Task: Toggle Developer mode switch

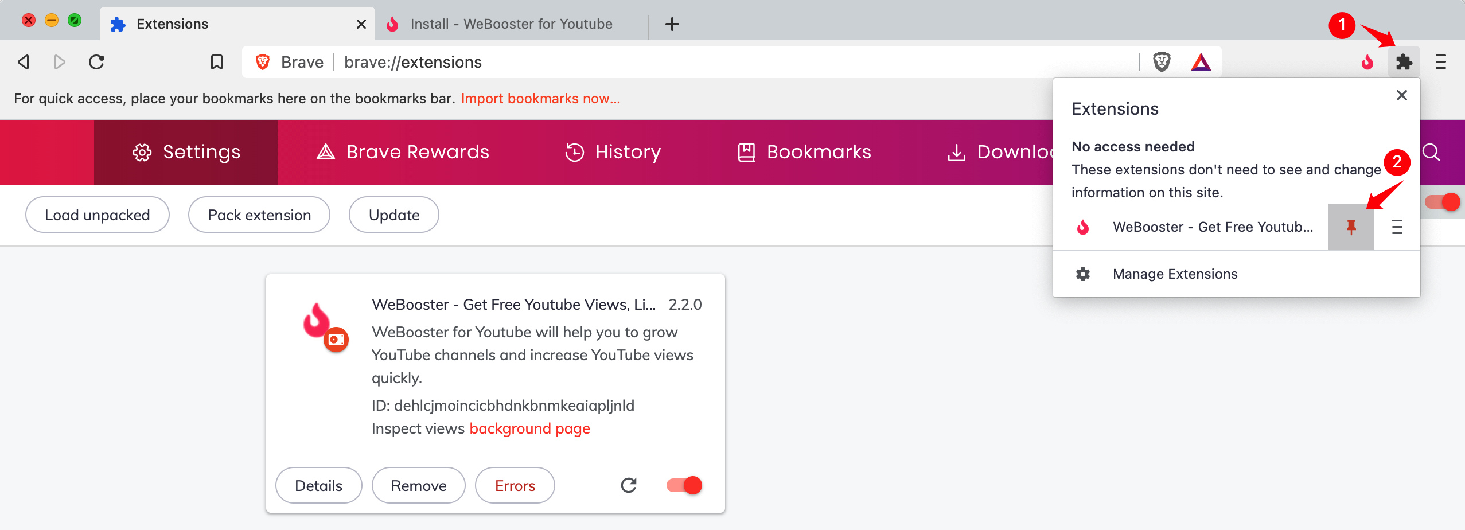Action: point(1442,202)
